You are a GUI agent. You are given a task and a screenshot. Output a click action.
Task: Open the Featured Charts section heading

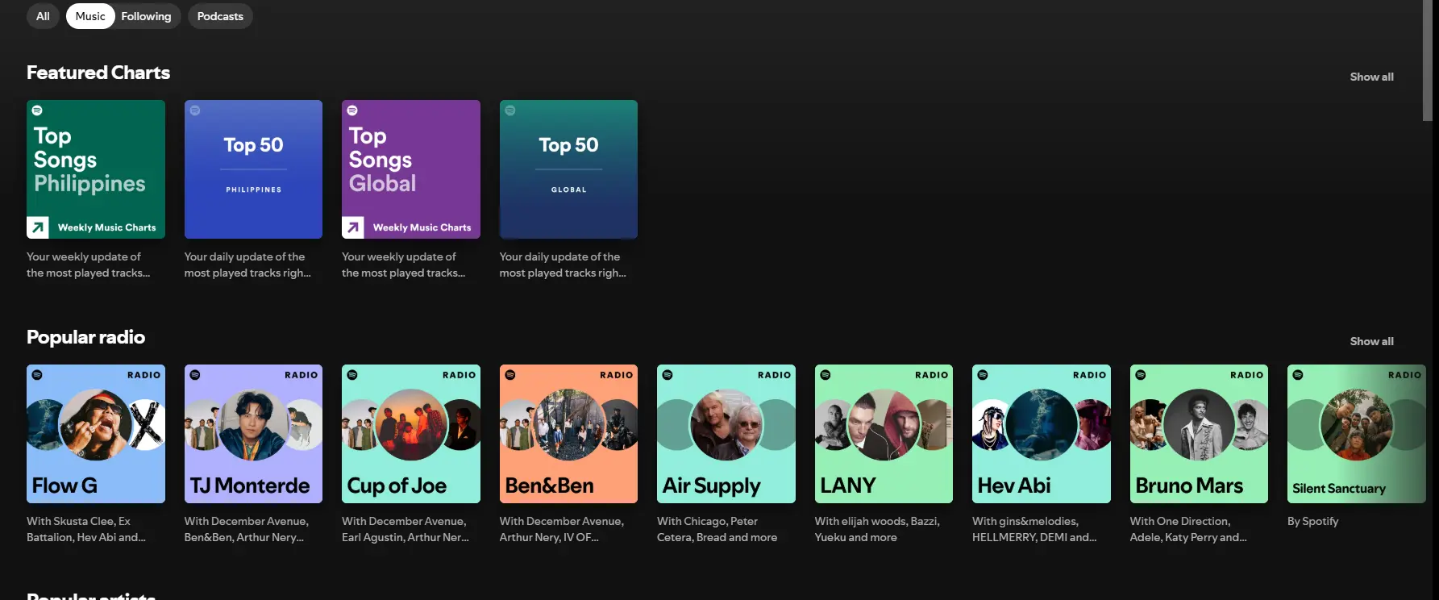click(x=98, y=73)
